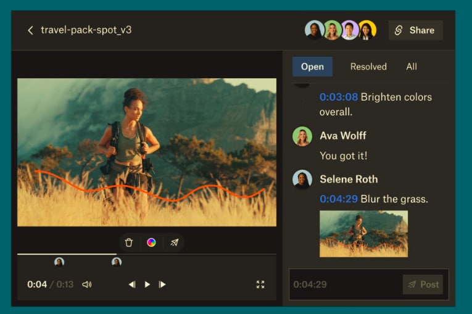This screenshot has width=472, height=314.
Task: Open the comment's attached frame thumbnail
Action: click(x=363, y=233)
